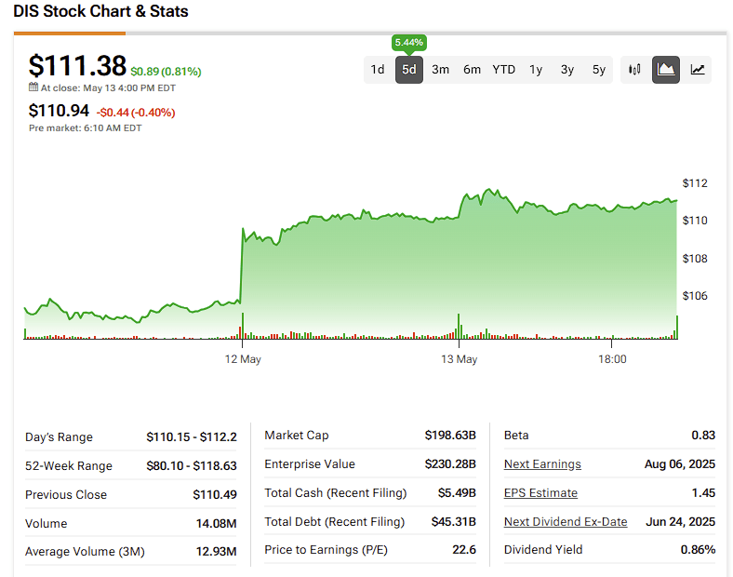The height and width of the screenshot is (577, 733).
Task: Click EPS estimate value 1.45
Action: 703,493
